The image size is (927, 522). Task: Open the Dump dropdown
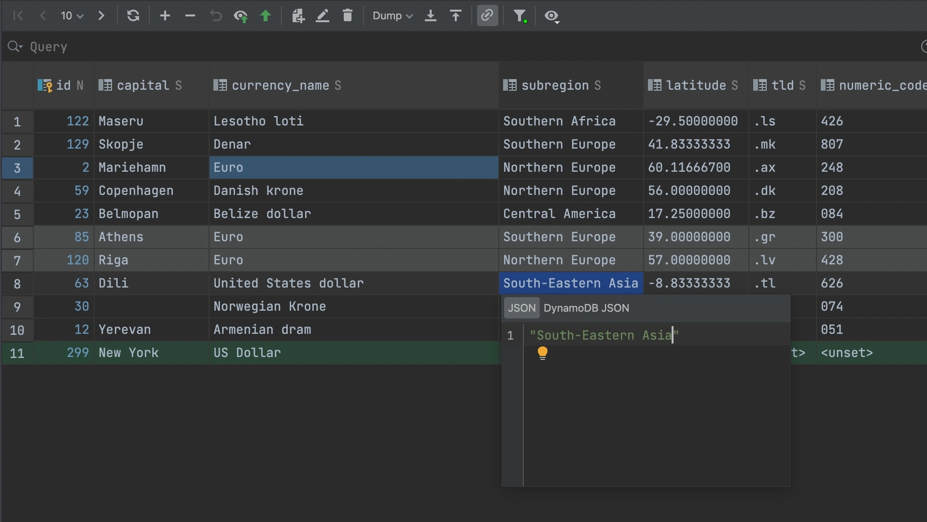[393, 16]
